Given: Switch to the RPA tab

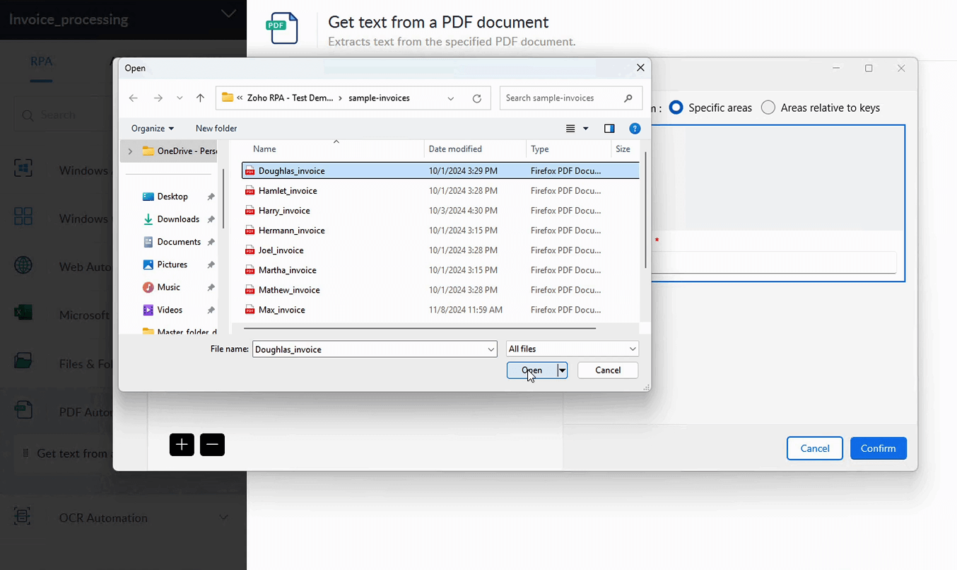Looking at the screenshot, I should 41,62.
